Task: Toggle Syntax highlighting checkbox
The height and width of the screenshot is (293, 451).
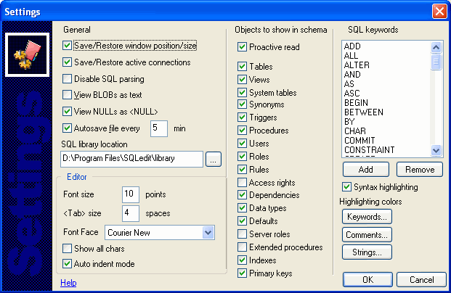Action: (346, 187)
